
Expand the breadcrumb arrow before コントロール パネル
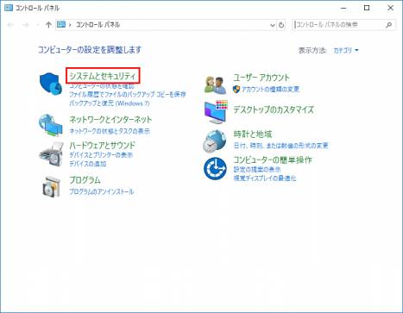[x=70, y=25]
